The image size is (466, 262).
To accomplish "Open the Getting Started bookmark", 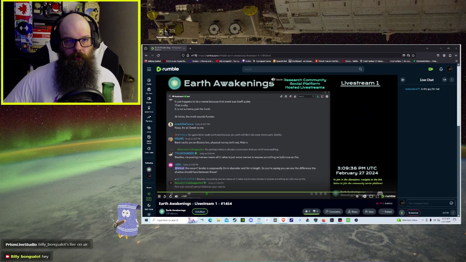I will [153, 61].
